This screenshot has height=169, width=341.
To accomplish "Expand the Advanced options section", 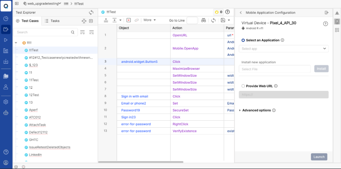I will [x=240, y=110].
